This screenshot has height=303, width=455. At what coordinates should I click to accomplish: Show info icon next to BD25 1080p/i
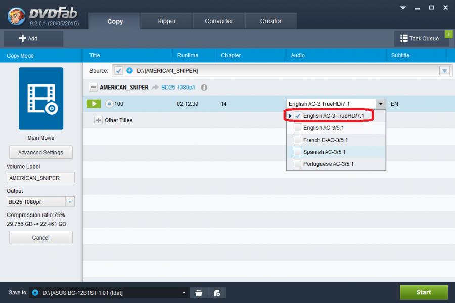204,88
